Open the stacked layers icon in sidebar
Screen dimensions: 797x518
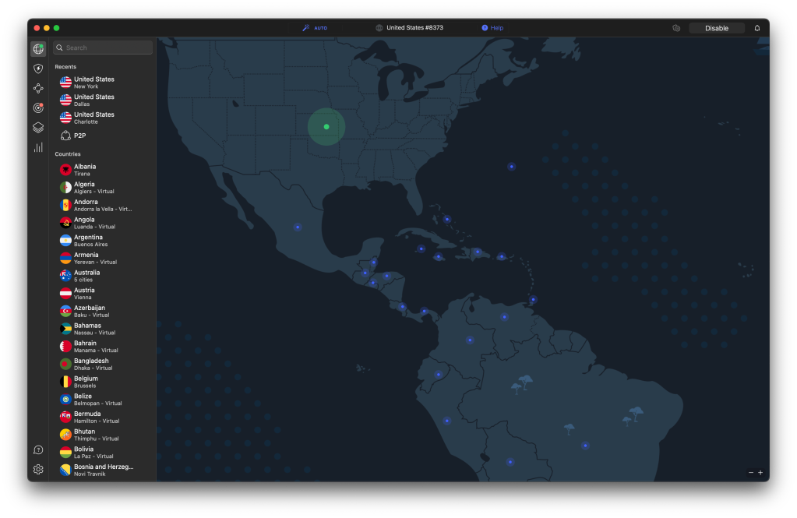coord(38,127)
